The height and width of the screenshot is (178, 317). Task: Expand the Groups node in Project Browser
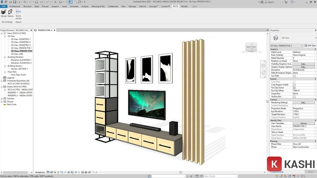(2, 102)
